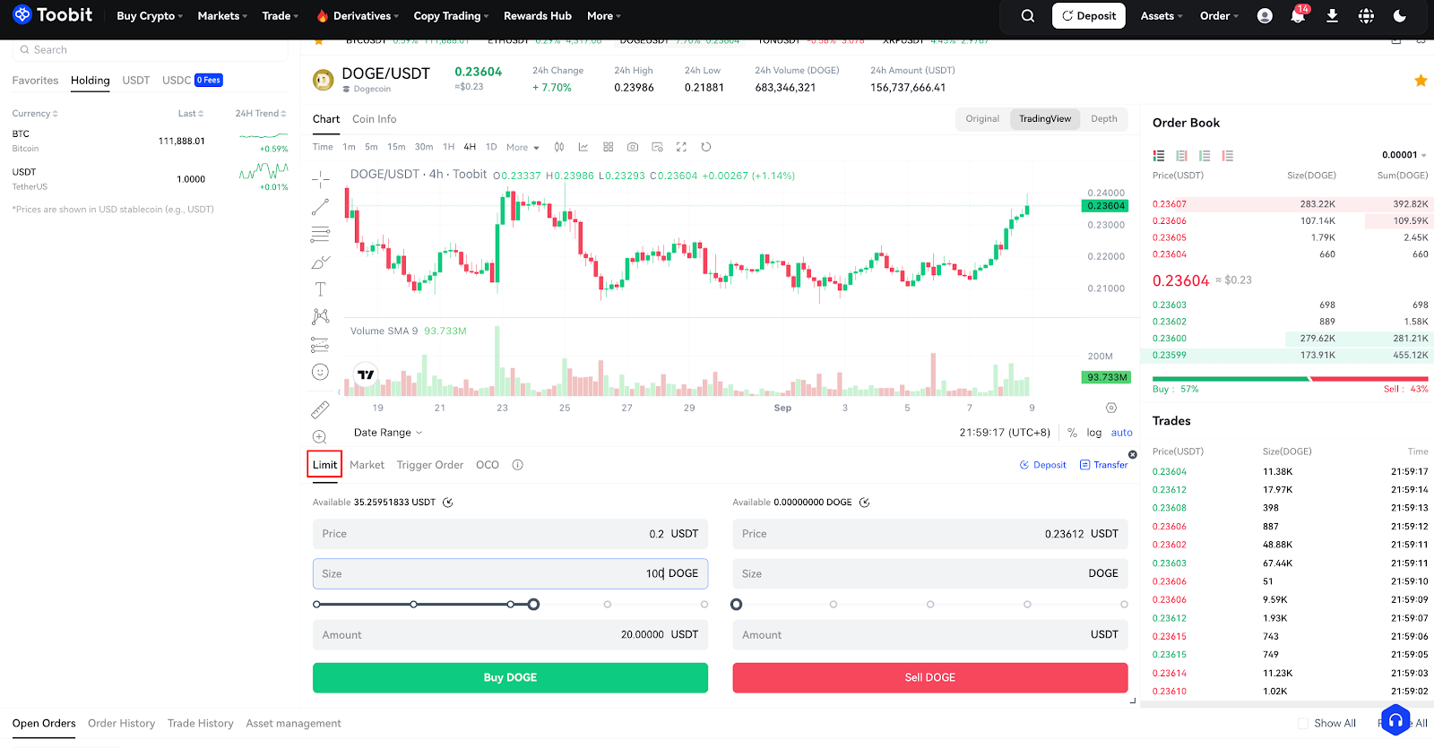Click the buy Price input field
1434x748 pixels.
(510, 534)
